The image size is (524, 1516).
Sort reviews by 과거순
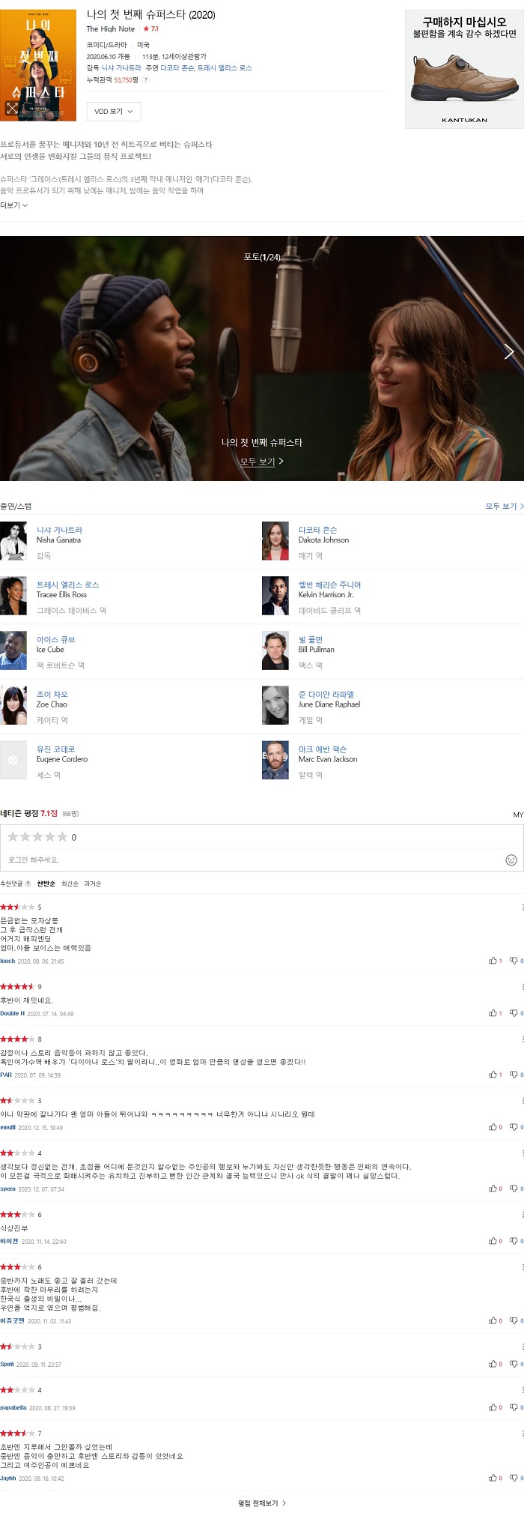(x=93, y=884)
